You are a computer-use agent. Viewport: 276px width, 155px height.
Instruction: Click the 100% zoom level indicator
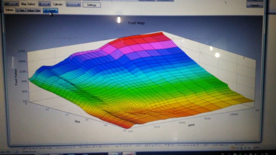(x=256, y=148)
